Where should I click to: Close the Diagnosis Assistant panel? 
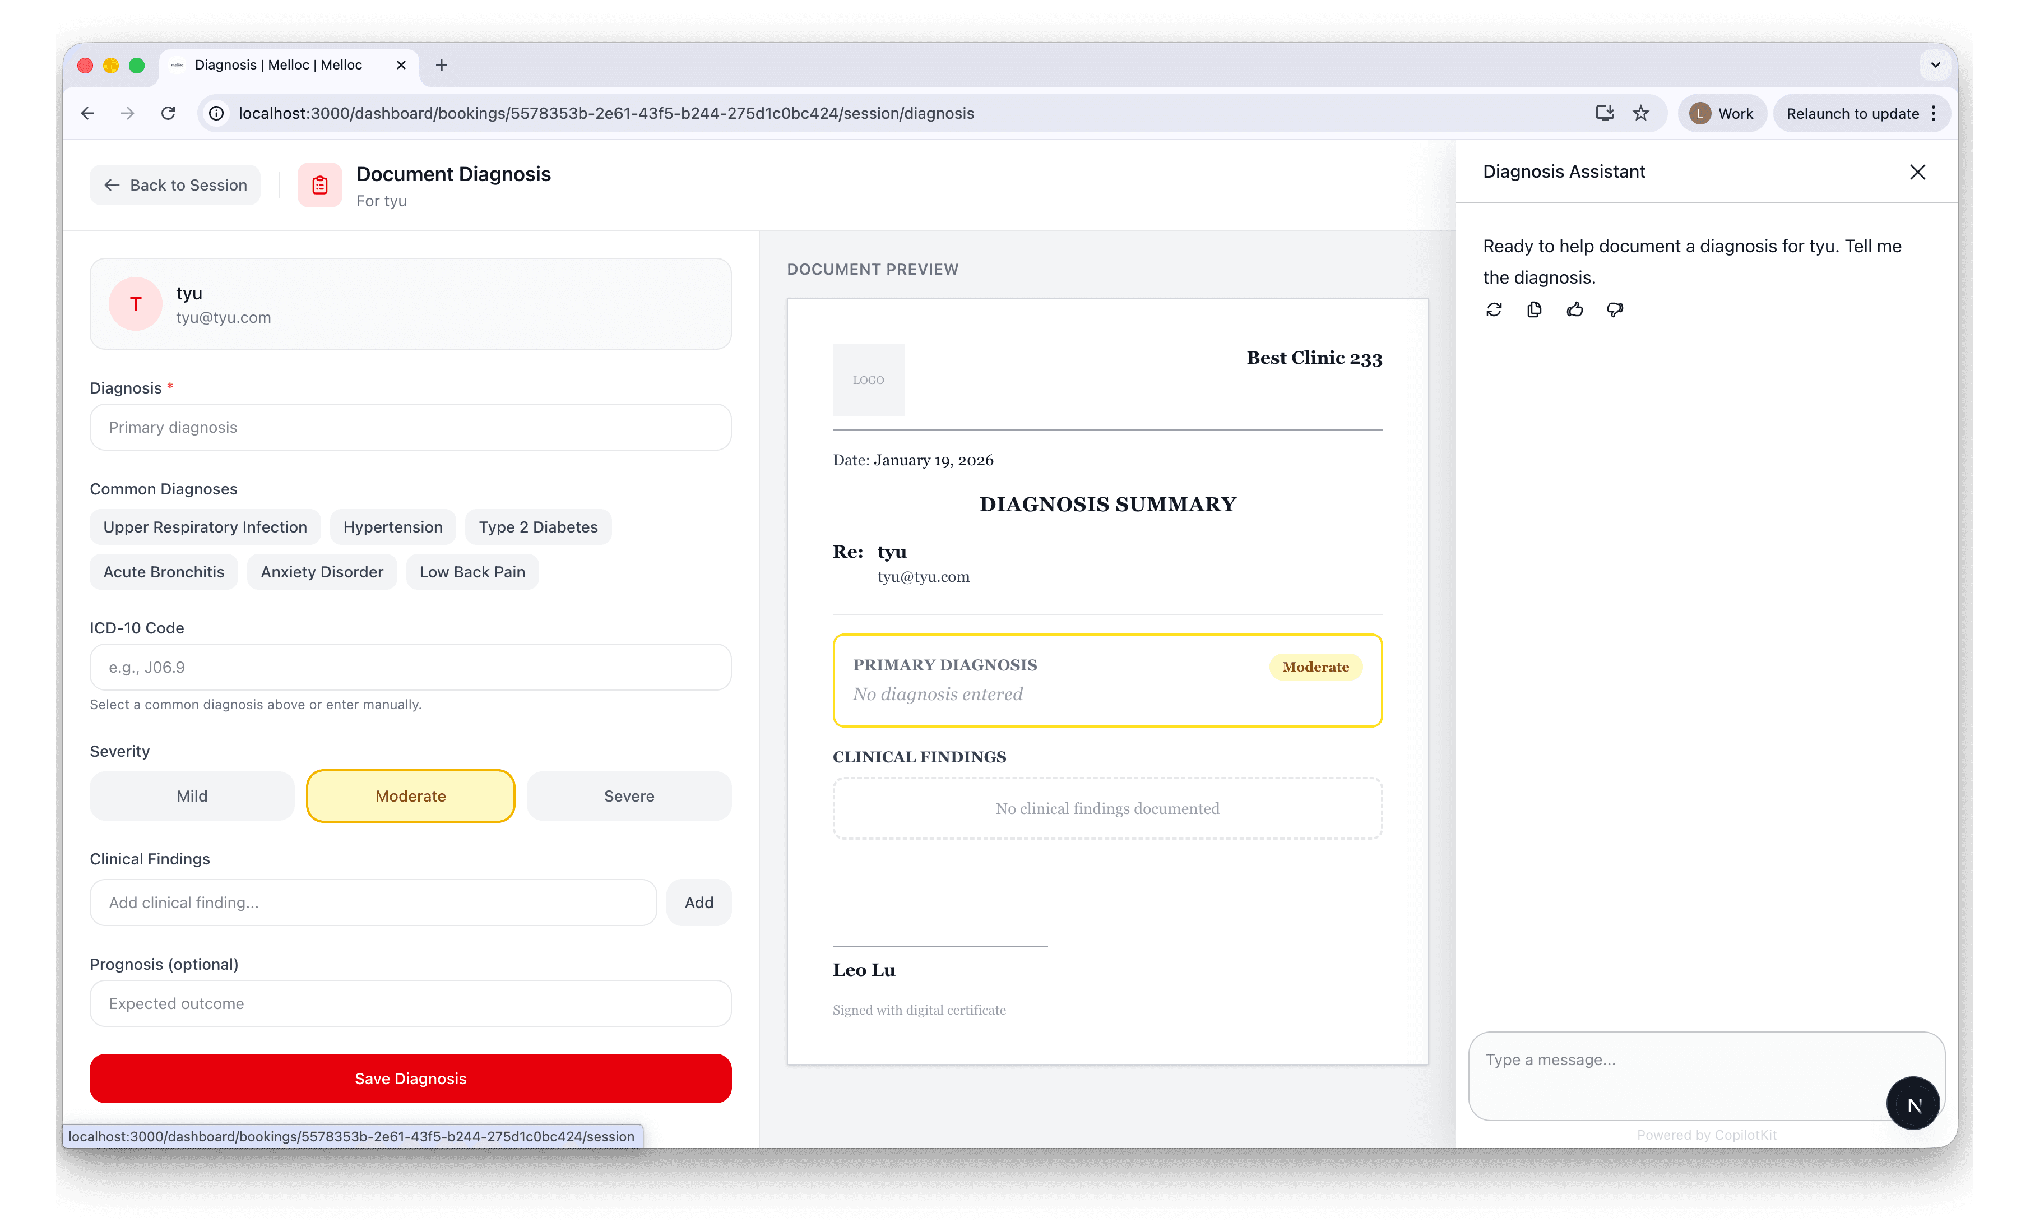click(1918, 172)
